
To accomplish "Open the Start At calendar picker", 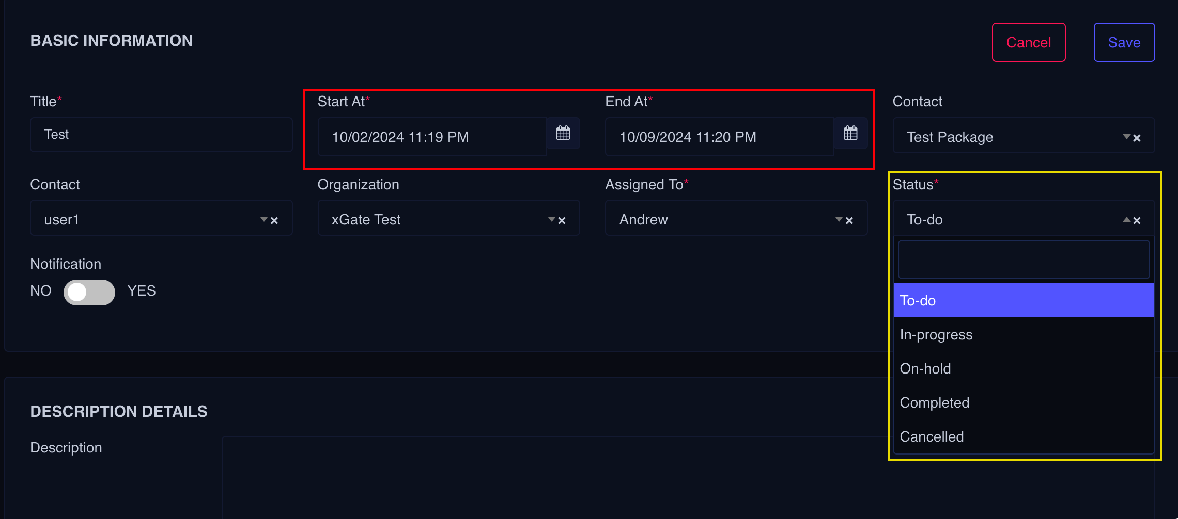I will (x=563, y=134).
